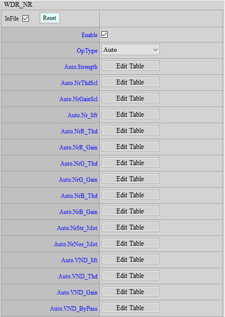The image size is (225, 317).
Task: Edit Table for Auto.NrG_Gain
Action: point(131,179)
